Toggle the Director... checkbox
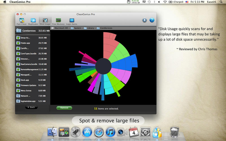 tap(18, 59)
